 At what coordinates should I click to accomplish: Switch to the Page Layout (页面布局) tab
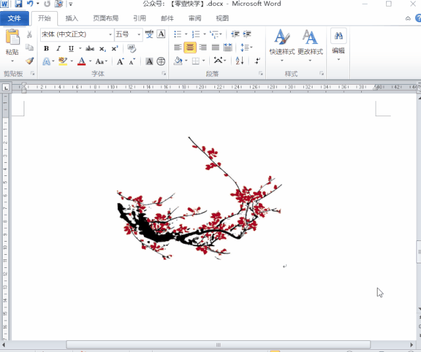(x=106, y=18)
